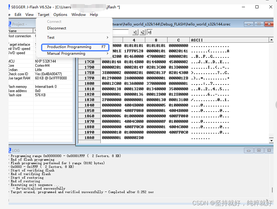Click column header 8 in the hex view
This screenshot has width=277, height=209.
coord(156,40)
